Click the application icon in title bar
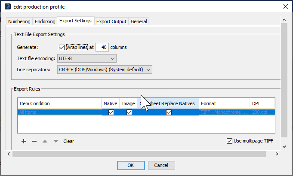Viewport: 293px width, 176px height. (x=8, y=6)
